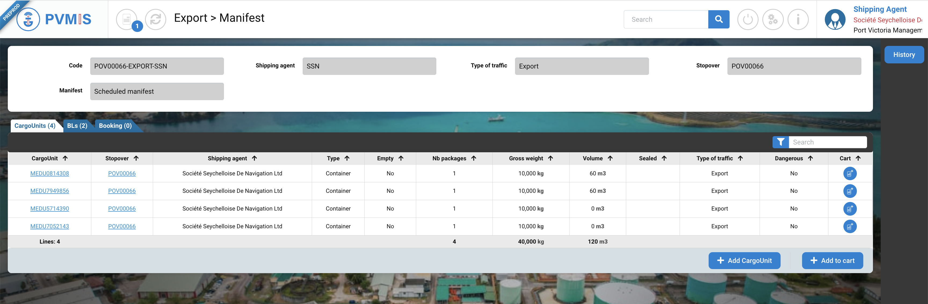Click the power logout icon
The image size is (928, 304).
coord(748,19)
